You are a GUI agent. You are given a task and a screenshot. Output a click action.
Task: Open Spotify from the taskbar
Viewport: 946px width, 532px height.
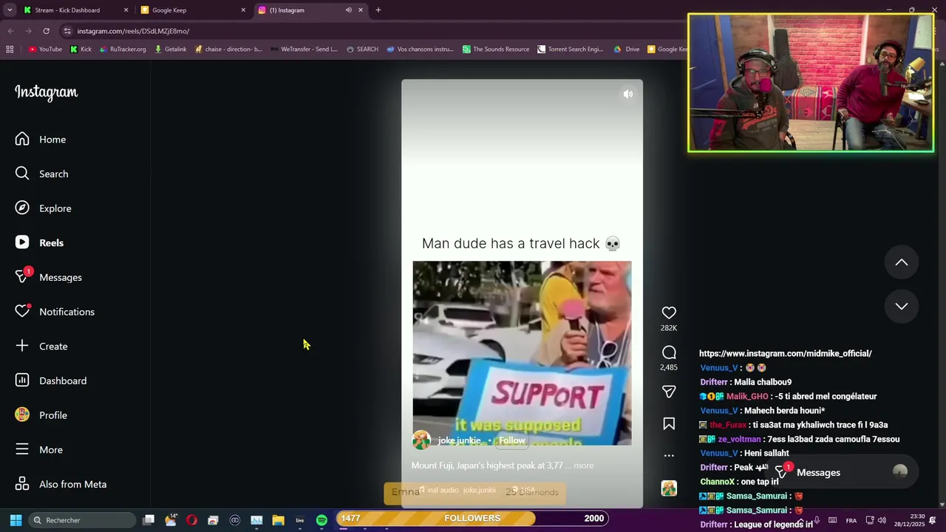(321, 520)
